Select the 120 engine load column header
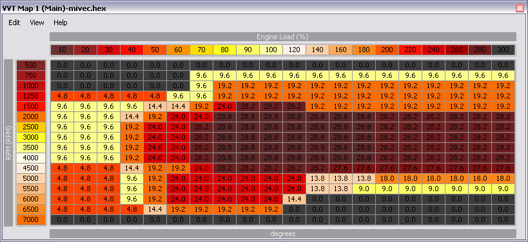Screen dimensions: 528x242 (295, 50)
